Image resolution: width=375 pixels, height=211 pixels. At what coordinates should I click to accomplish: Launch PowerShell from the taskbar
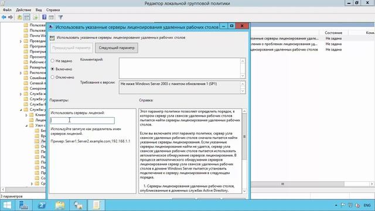click(x=42, y=205)
